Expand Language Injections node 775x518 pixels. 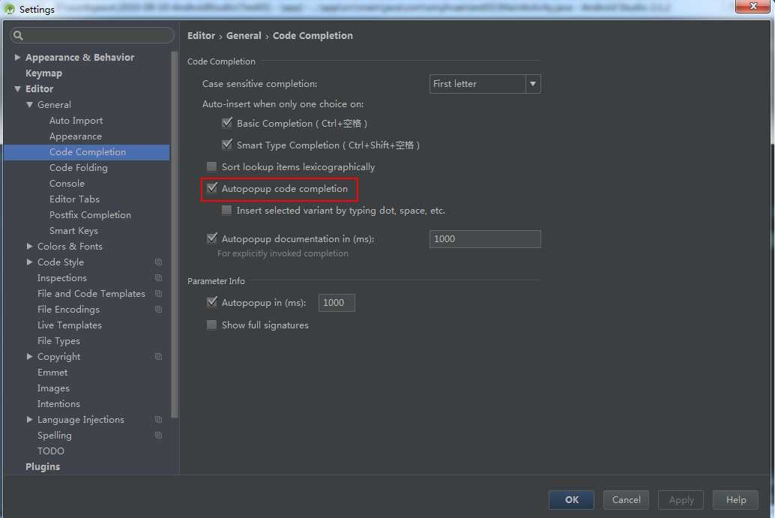point(30,420)
